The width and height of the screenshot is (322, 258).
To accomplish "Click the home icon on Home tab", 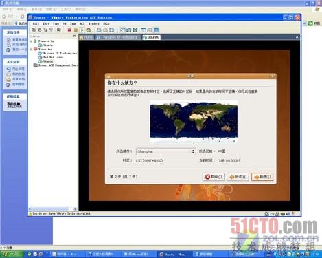I will 82,37.
